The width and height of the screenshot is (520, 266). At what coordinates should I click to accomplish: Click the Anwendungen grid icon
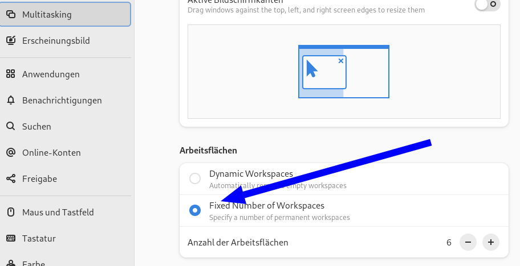point(10,74)
